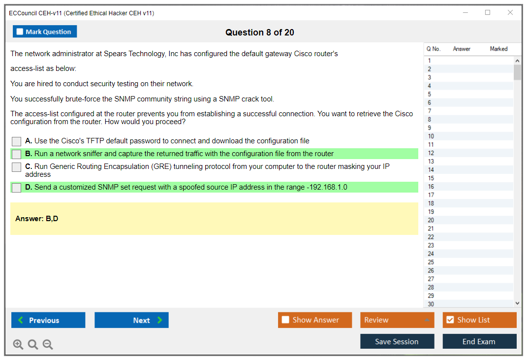Jump to question 16 in the list
The image size is (529, 362).
click(x=431, y=187)
